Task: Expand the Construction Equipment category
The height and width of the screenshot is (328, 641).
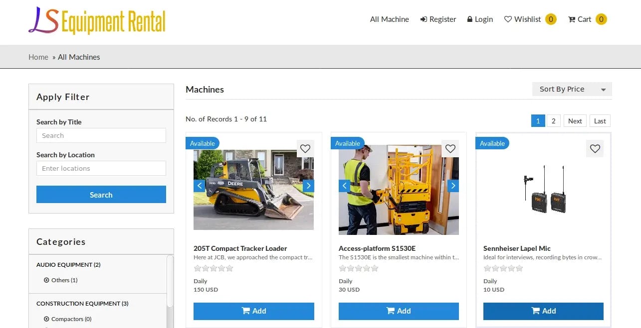Action: click(82, 303)
